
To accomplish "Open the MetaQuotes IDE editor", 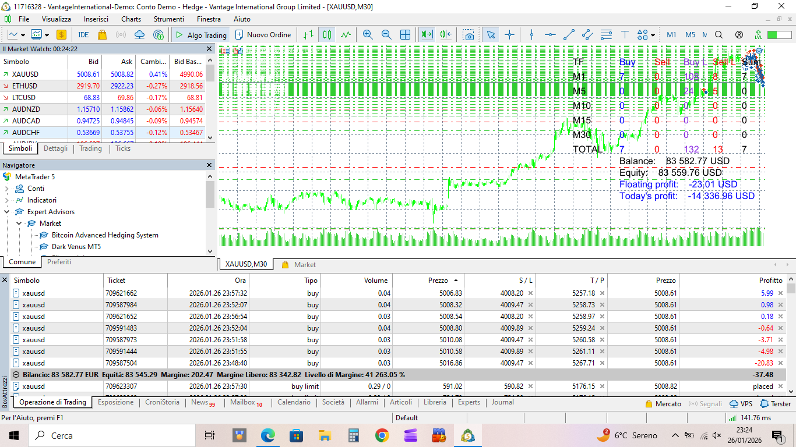I will (x=83, y=35).
